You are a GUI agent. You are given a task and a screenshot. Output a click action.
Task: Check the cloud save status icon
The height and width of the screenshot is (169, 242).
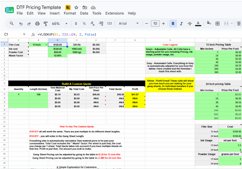[93, 7]
